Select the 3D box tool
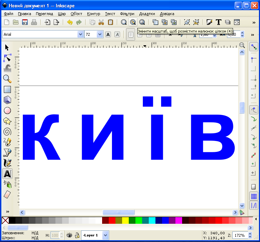 click(7, 100)
